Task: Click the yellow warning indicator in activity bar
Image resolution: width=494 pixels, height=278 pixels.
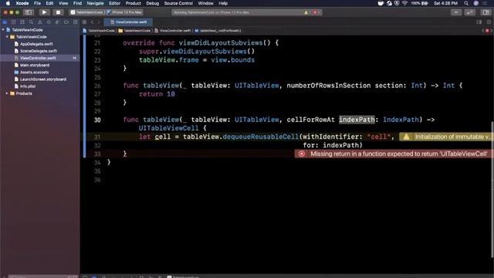Action: (x=306, y=12)
